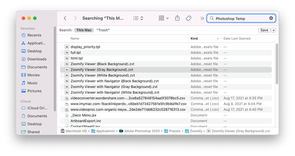
Task: Open iCloud Desktop in sidebar
Action: click(32, 124)
